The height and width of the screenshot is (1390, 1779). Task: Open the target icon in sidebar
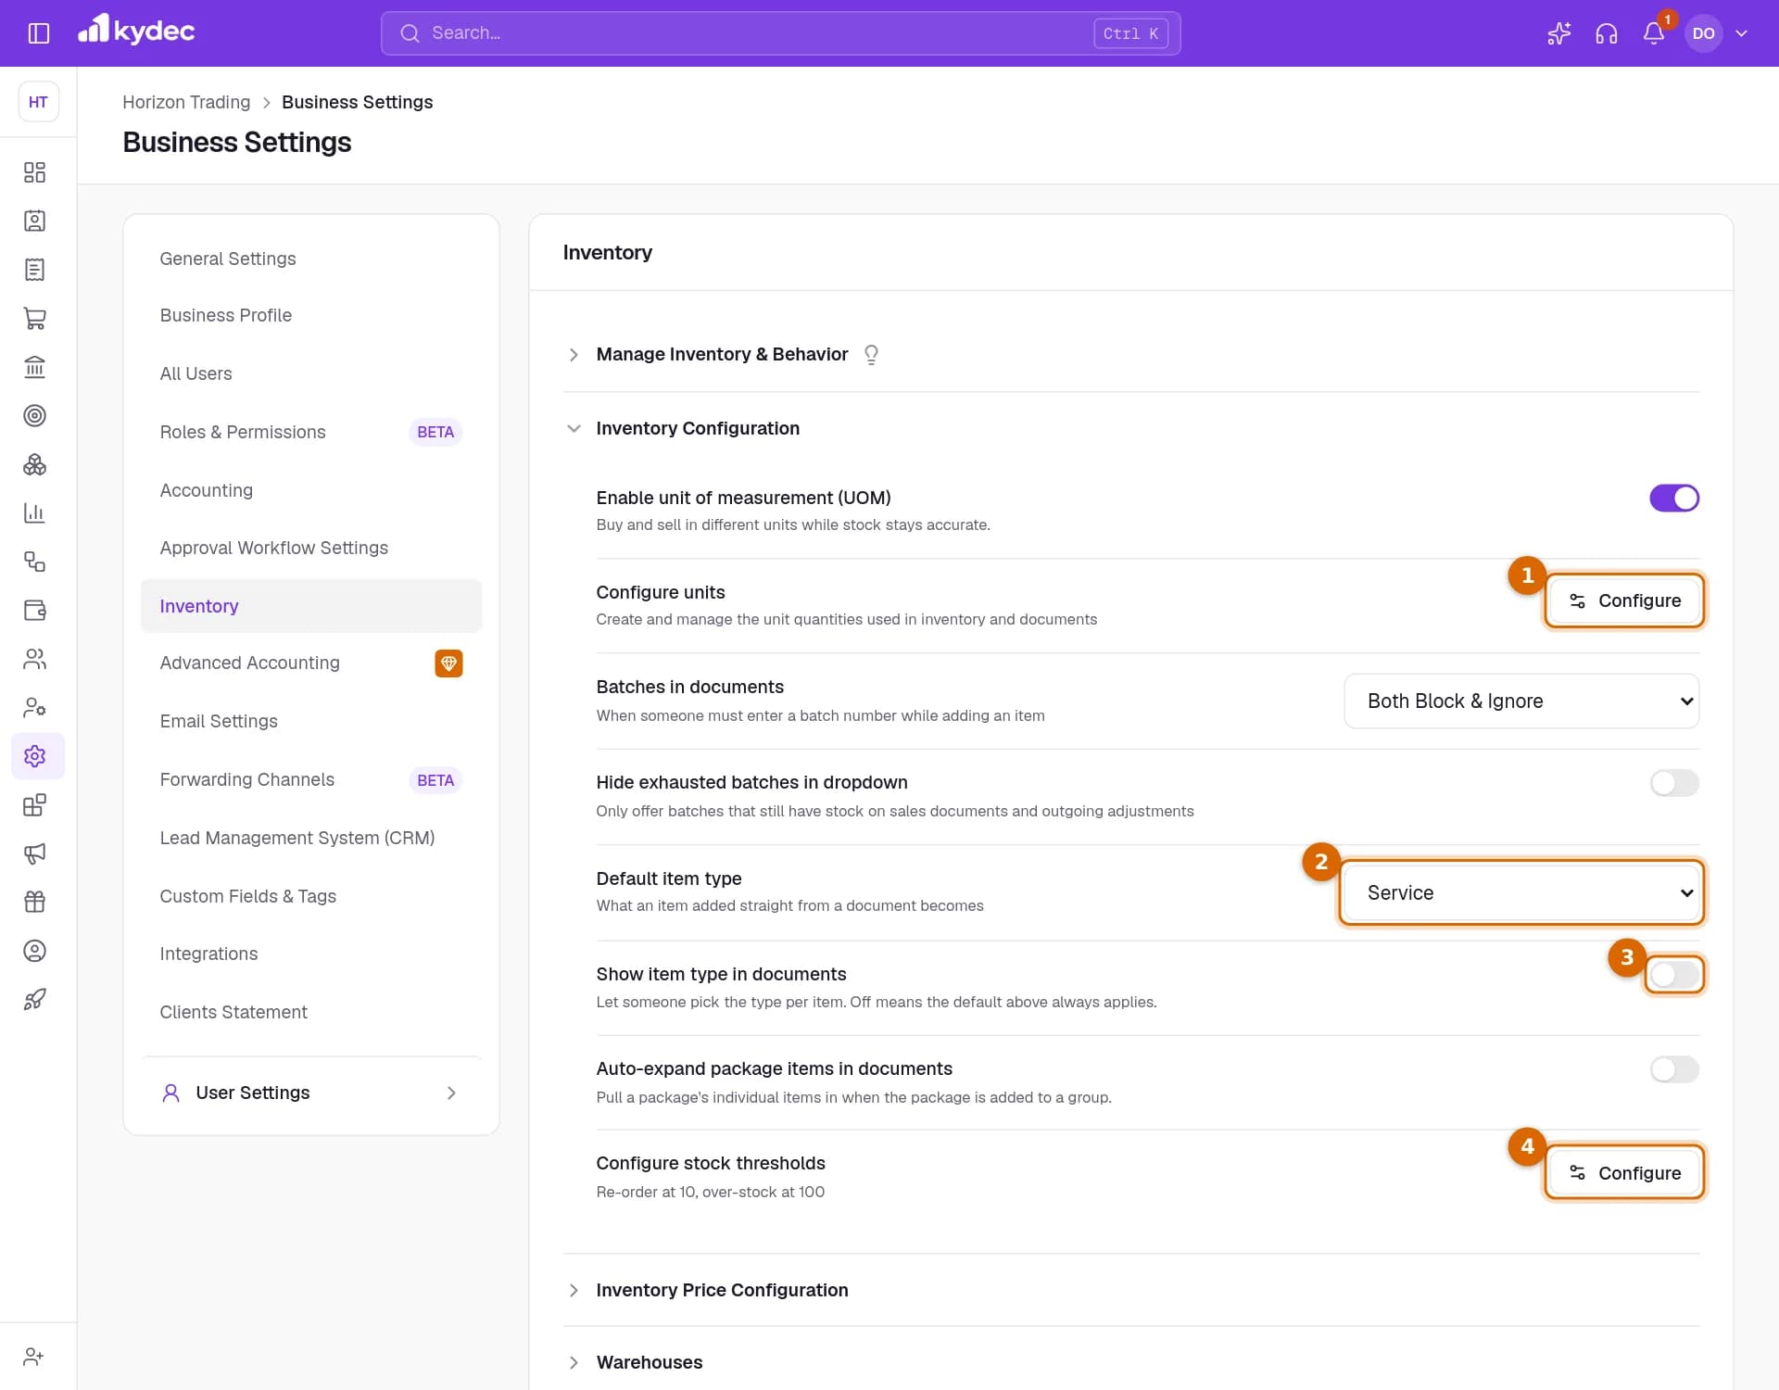tap(34, 415)
